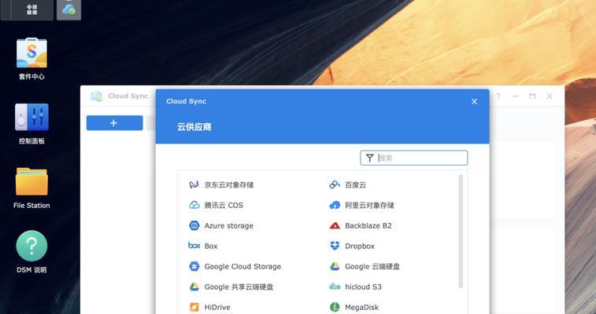Click the provider list vertical scrollbar

(x=461, y=231)
